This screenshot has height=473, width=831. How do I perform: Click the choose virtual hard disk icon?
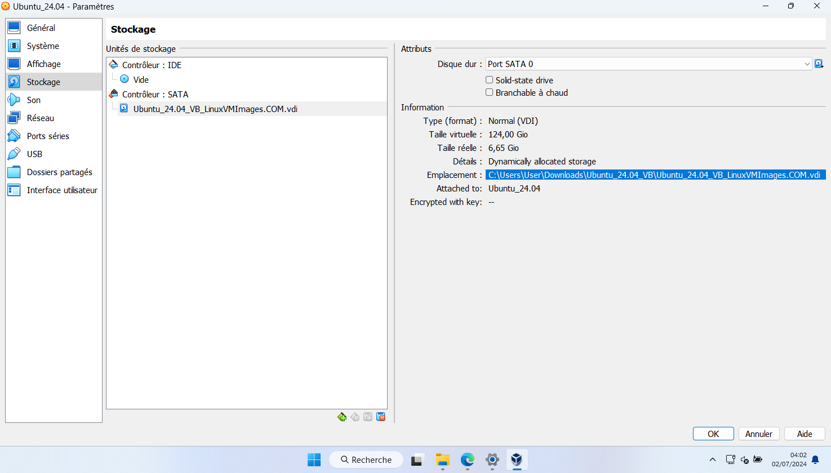click(819, 64)
